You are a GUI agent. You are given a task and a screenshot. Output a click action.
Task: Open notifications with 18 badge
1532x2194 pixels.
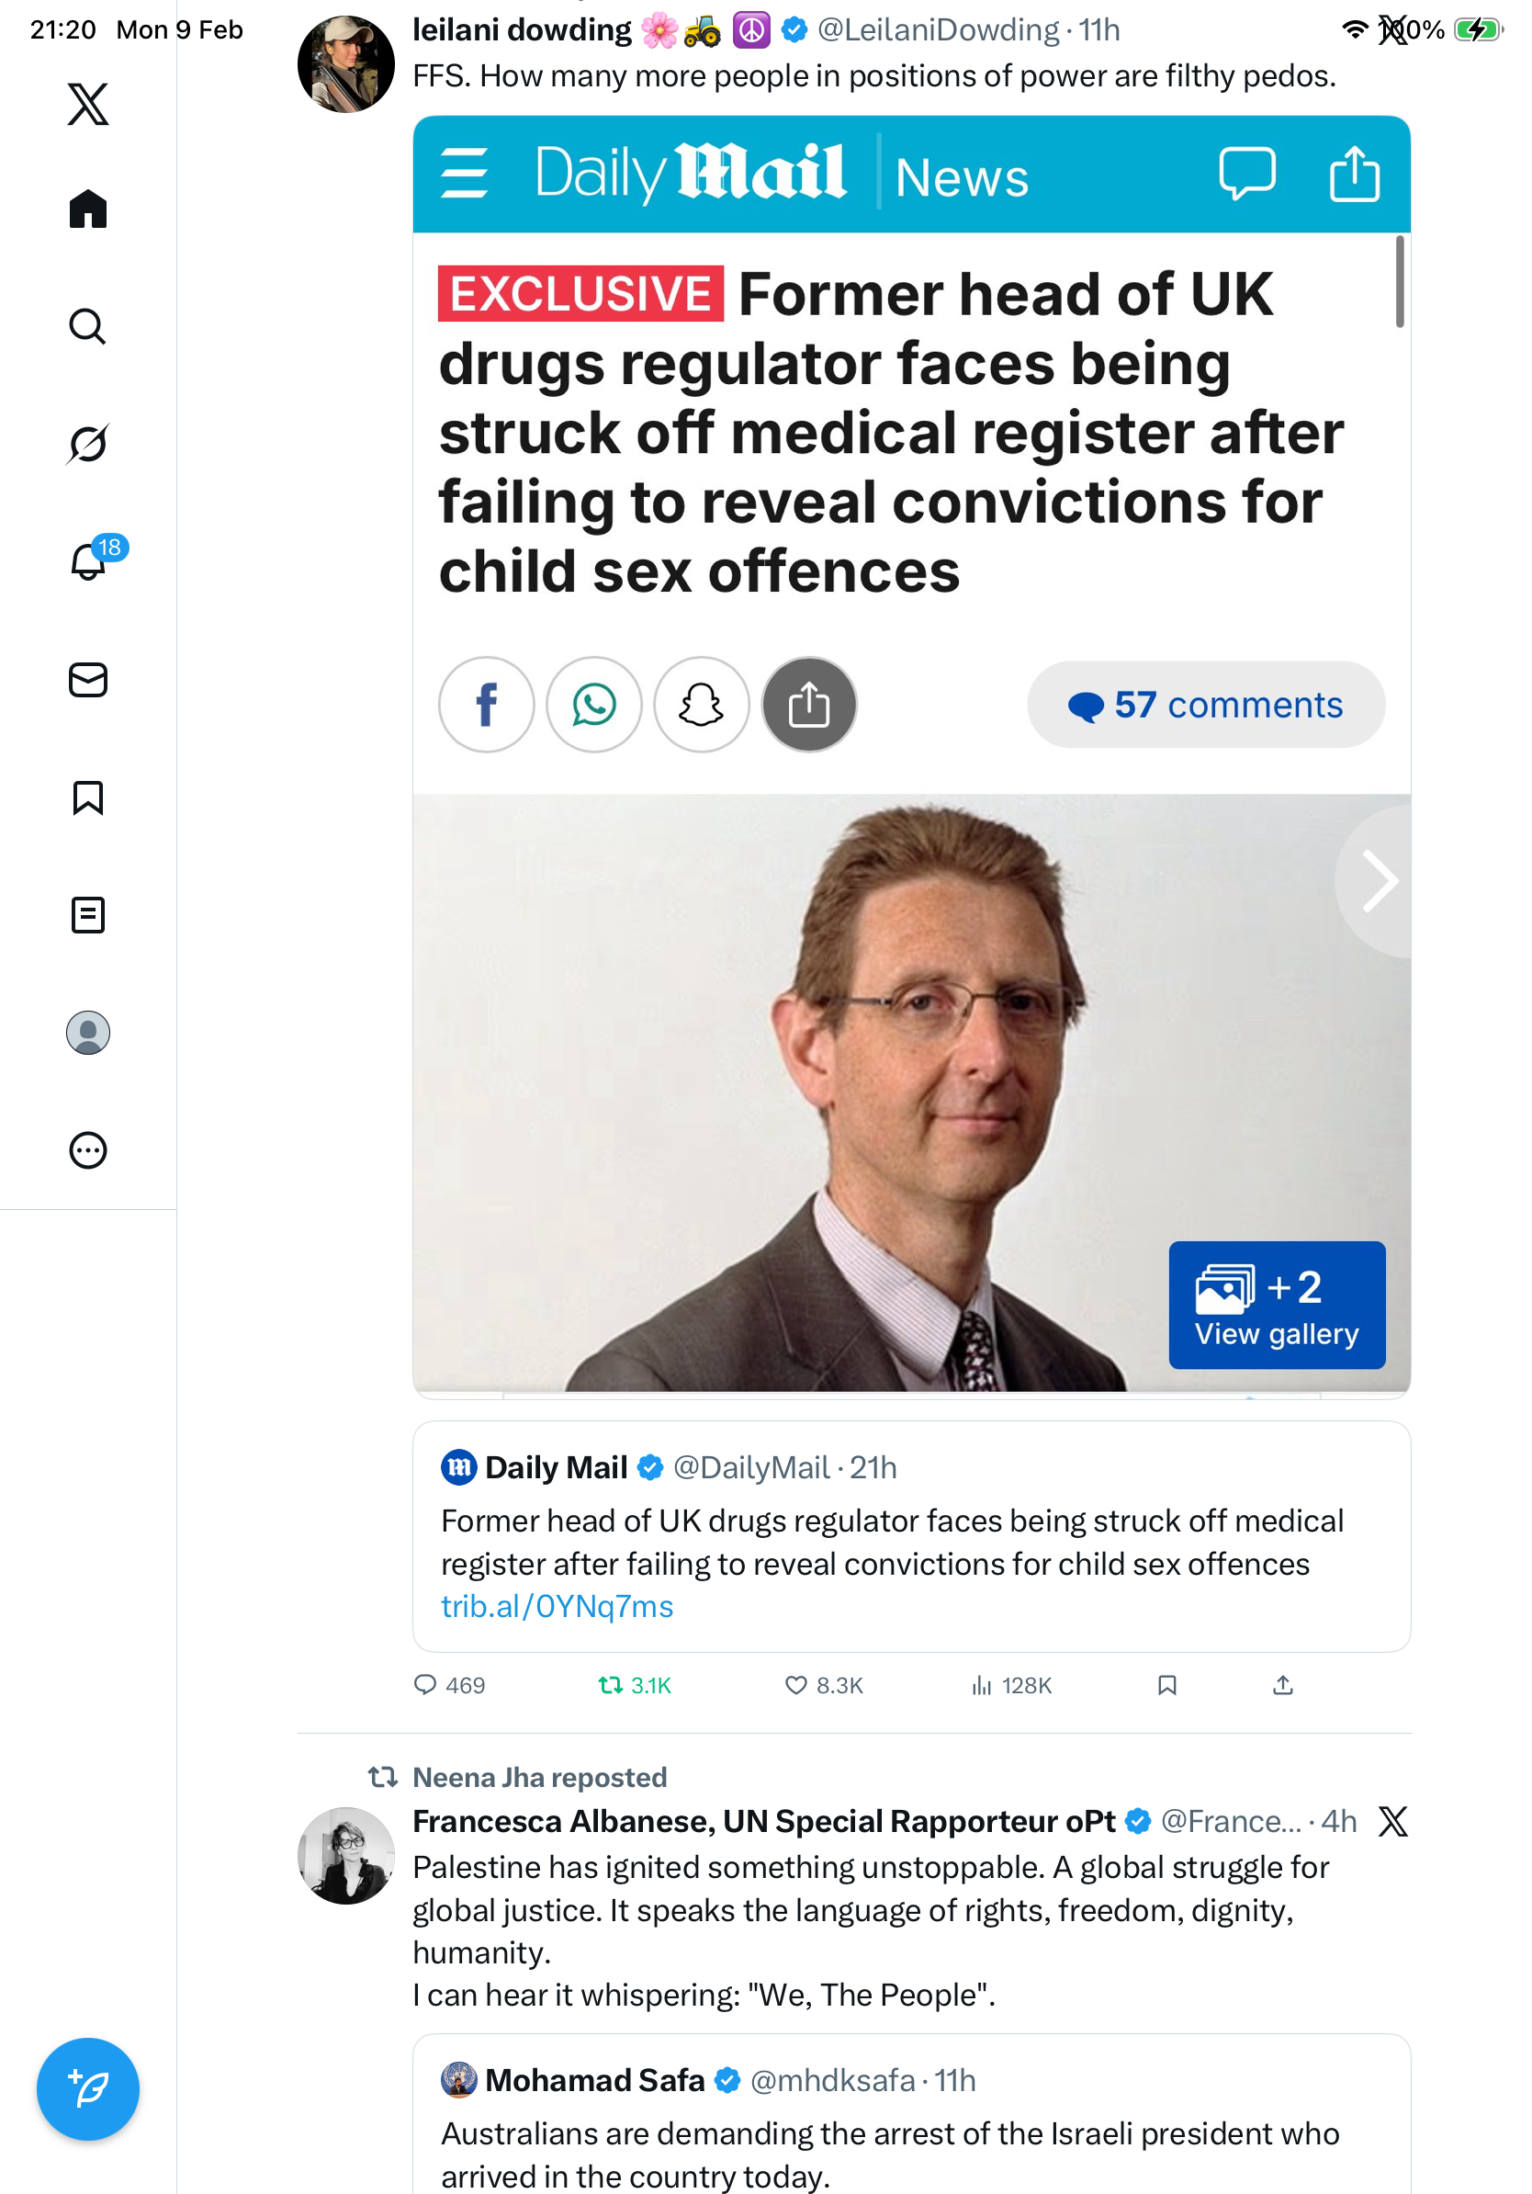coord(89,561)
